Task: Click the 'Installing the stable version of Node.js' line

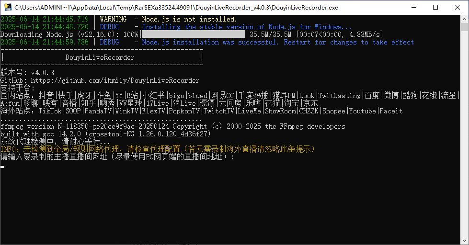Action: coord(247,27)
